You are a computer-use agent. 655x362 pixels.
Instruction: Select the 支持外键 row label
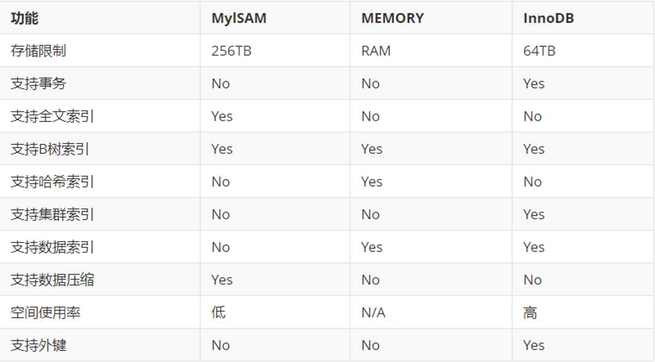point(38,345)
